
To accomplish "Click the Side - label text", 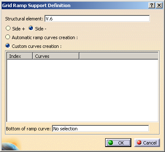I will (41, 29).
